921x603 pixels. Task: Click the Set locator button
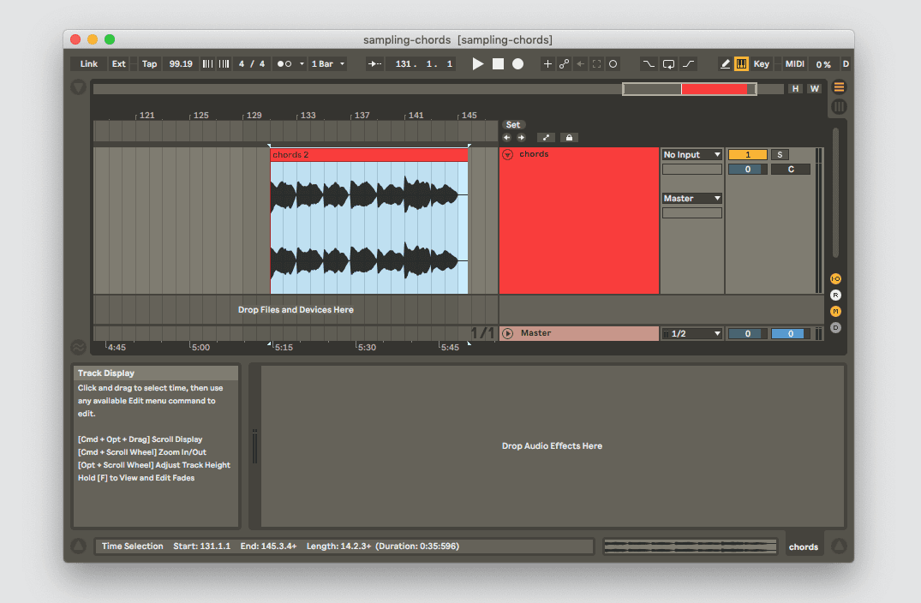coord(513,124)
